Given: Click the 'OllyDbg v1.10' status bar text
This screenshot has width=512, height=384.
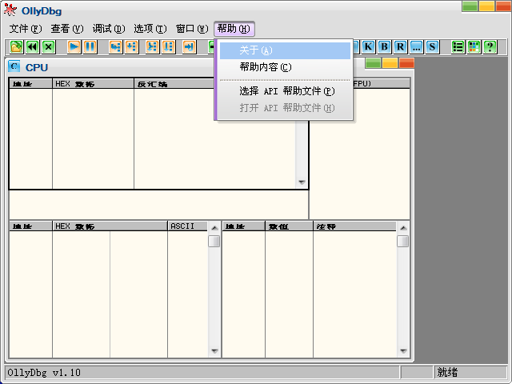Looking at the screenshot, I should click(44, 373).
